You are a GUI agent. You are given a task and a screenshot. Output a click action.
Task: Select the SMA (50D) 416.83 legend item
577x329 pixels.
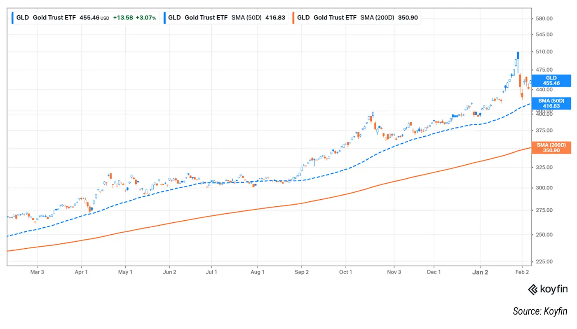225,18
